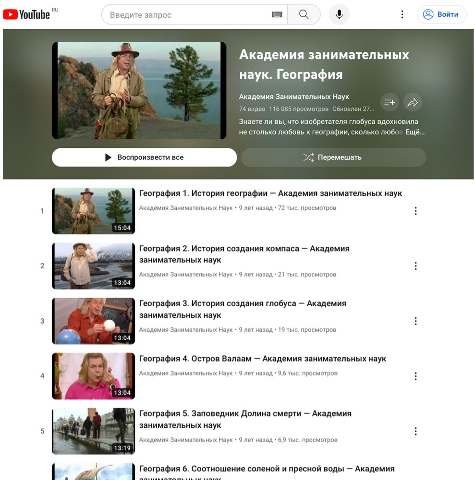Click the Войти sign-in button

[x=441, y=14]
